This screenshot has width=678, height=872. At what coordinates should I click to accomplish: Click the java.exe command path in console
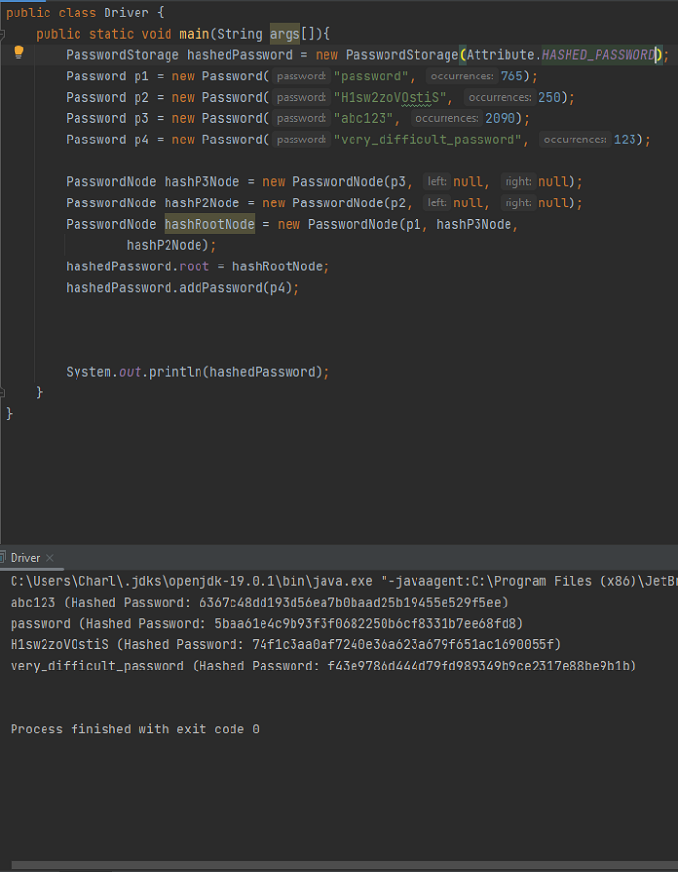coord(191,581)
